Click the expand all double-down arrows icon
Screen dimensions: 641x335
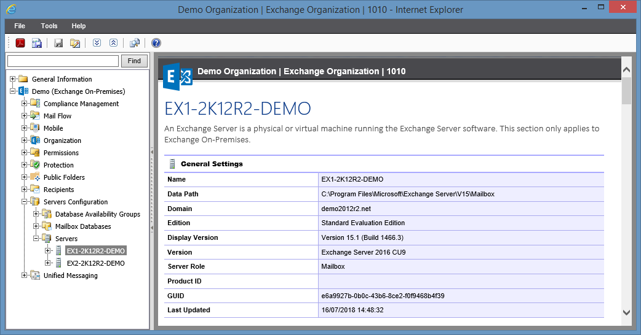tap(97, 43)
